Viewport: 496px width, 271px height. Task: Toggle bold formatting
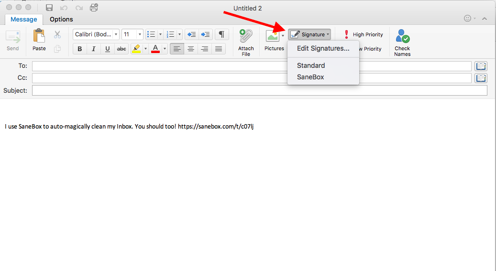click(80, 49)
